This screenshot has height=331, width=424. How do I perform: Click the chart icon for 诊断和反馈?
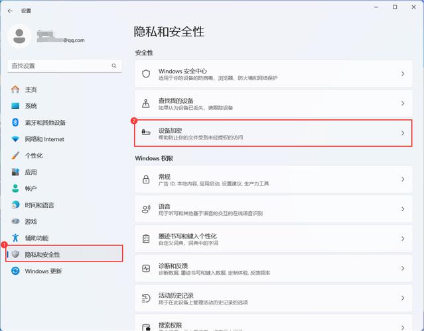[146, 268]
